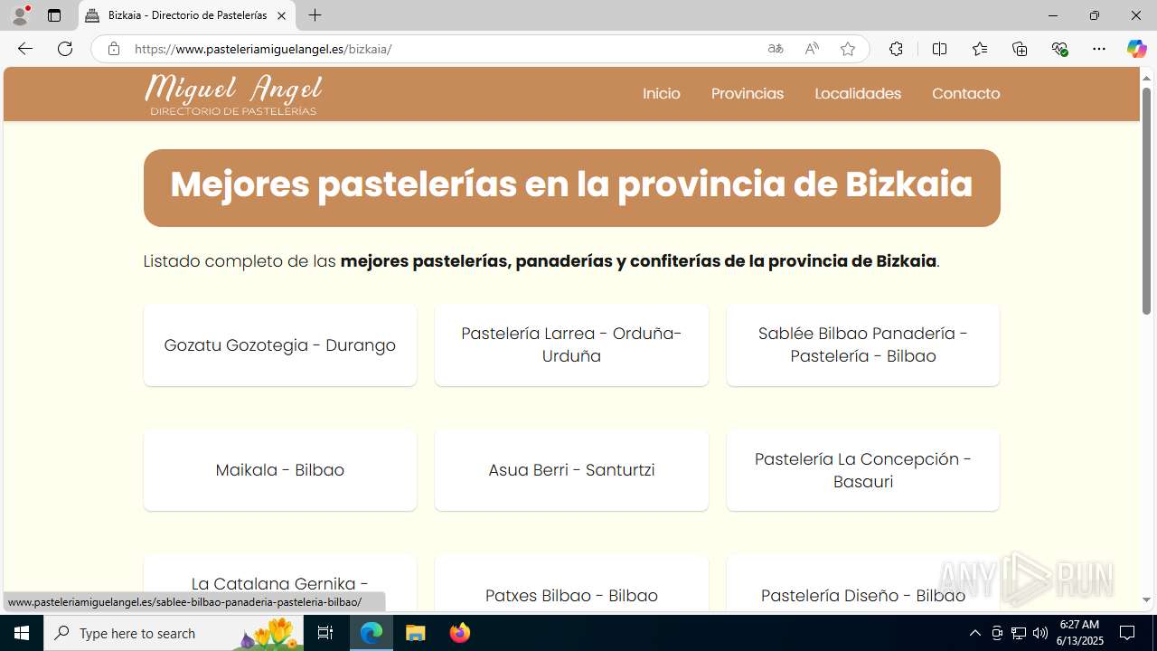Open network status tray icon
The height and width of the screenshot is (651, 1157).
[1019, 633]
